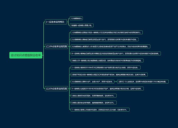Select the root node 会计知识点增值税征收率
The height and width of the screenshot is (128, 178).
pos(26,55)
